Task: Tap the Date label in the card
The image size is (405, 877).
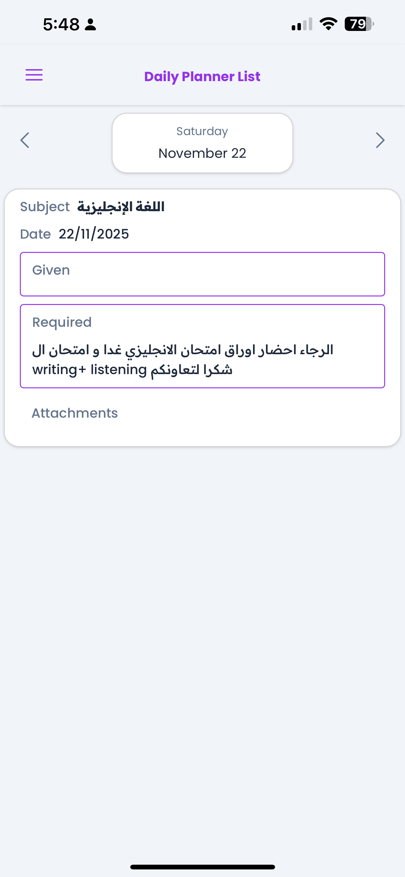Action: [x=35, y=234]
